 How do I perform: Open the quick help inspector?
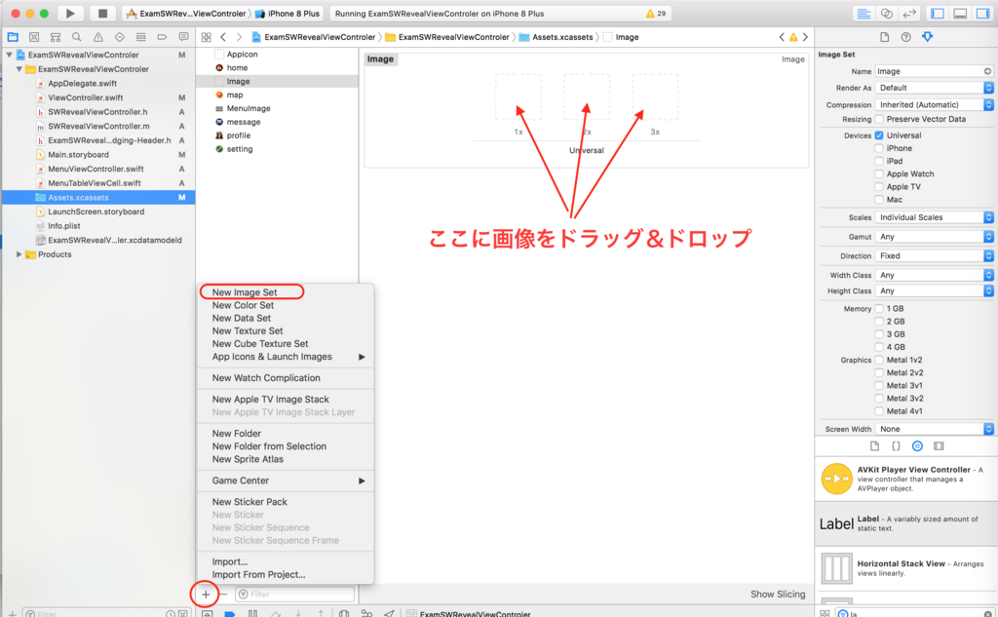tap(905, 37)
